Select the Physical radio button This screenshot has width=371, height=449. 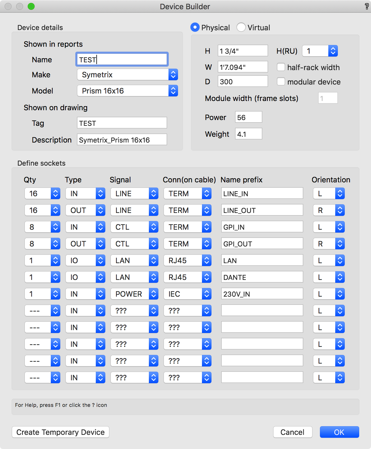(195, 27)
